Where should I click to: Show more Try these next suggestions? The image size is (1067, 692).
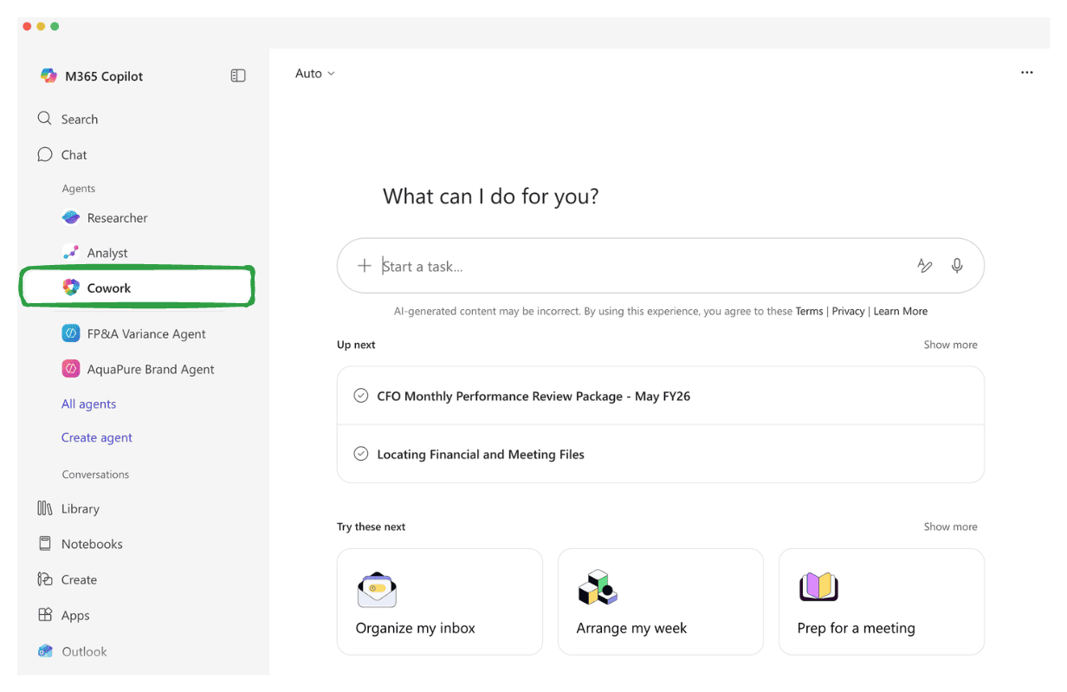point(950,527)
